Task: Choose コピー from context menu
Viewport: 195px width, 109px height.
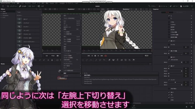Action: coord(72,23)
